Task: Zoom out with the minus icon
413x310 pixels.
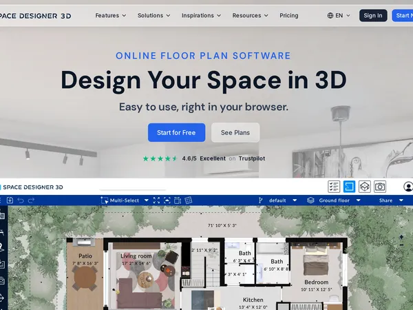Action: coord(401,245)
